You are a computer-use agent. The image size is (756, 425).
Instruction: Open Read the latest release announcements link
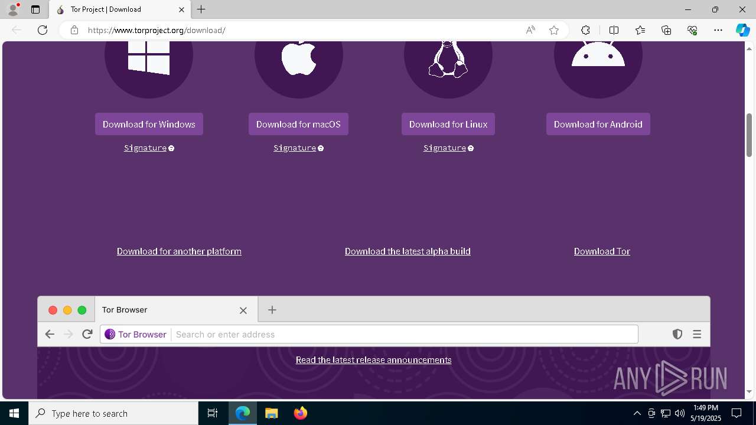click(x=373, y=360)
